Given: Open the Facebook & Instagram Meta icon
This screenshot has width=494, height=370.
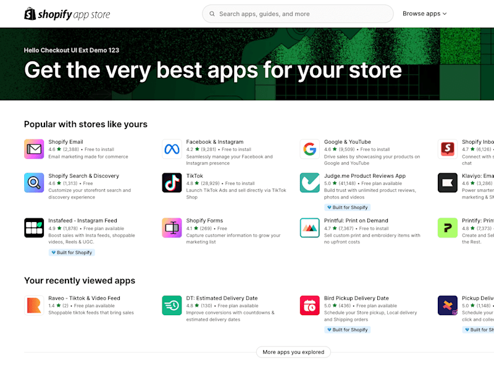Looking at the screenshot, I should (172, 149).
